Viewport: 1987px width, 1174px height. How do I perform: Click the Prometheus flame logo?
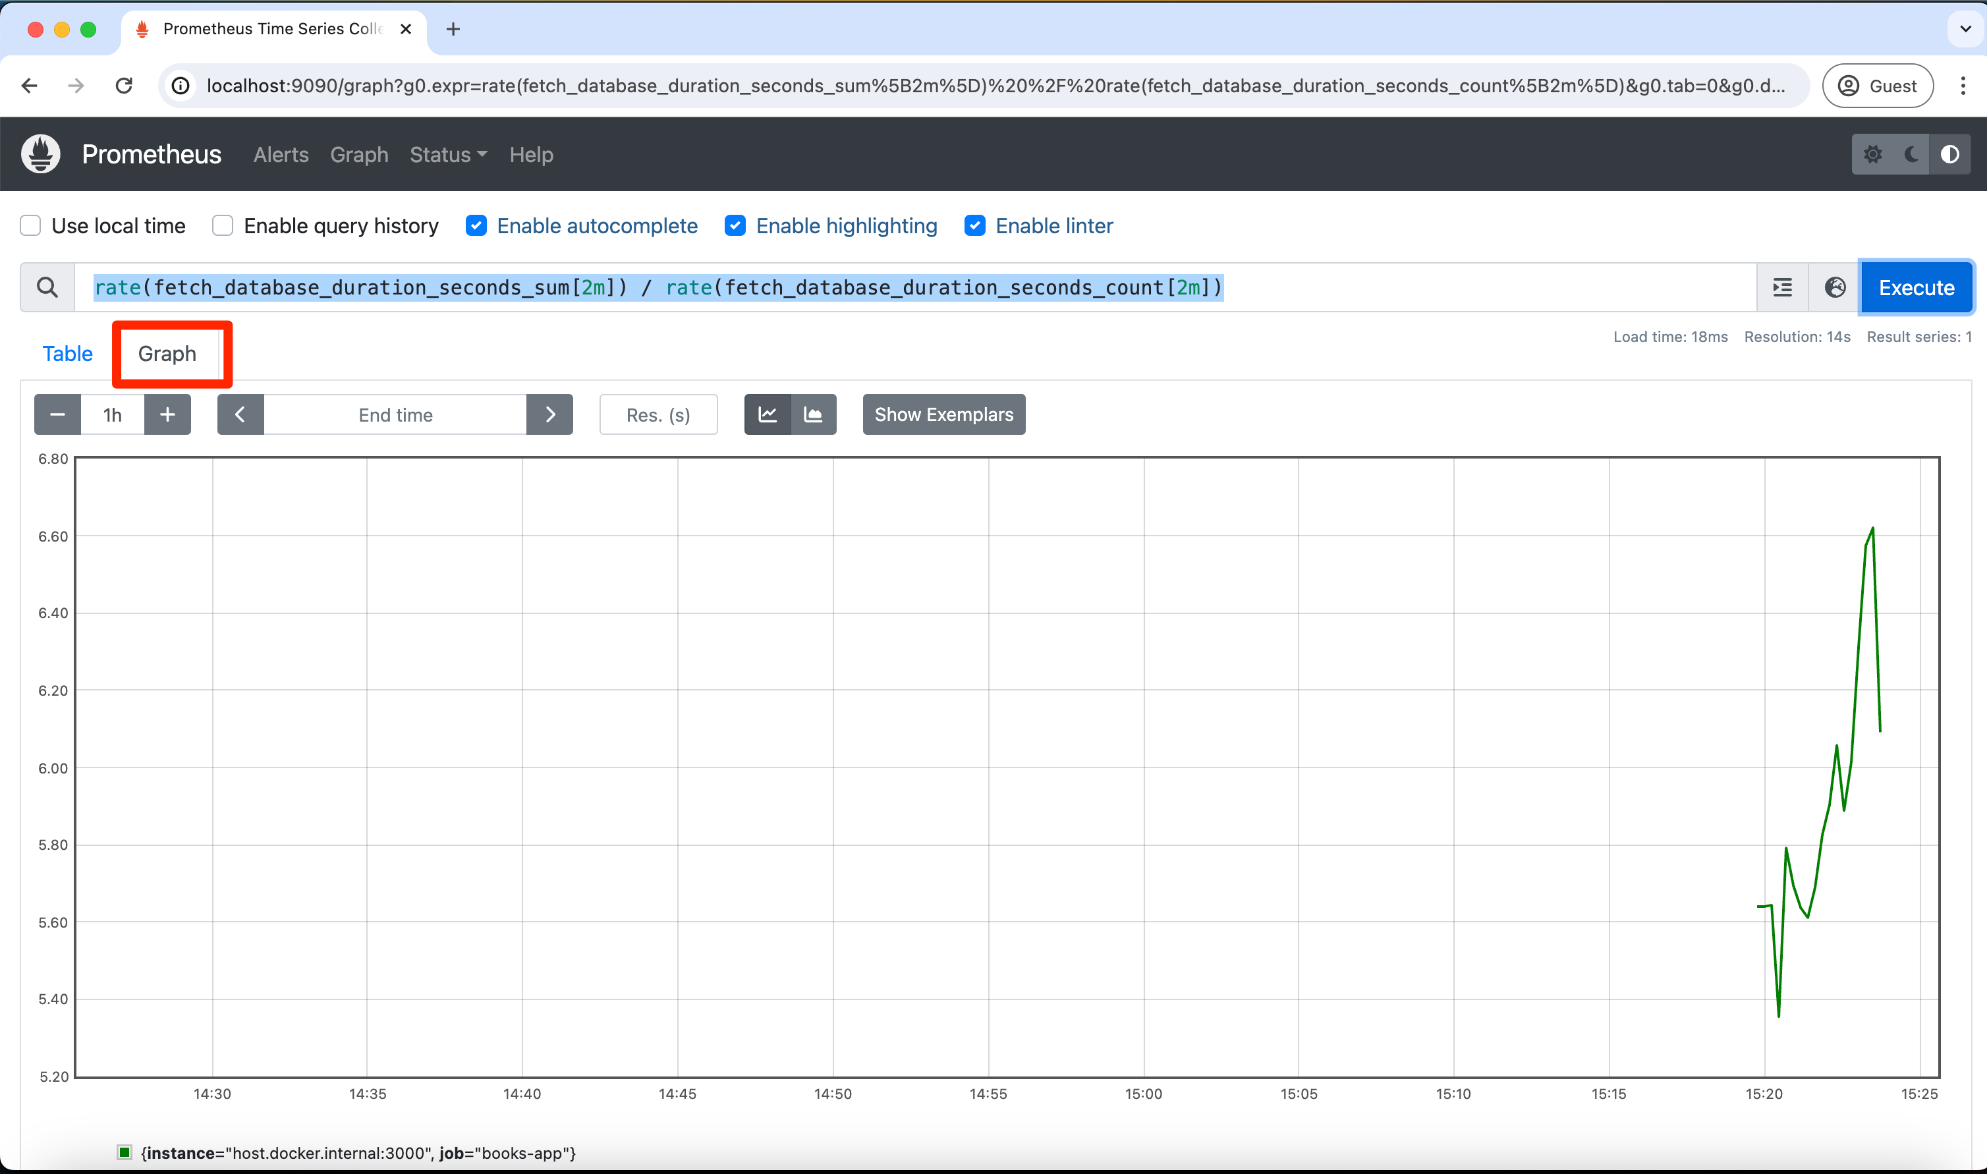[x=40, y=154]
